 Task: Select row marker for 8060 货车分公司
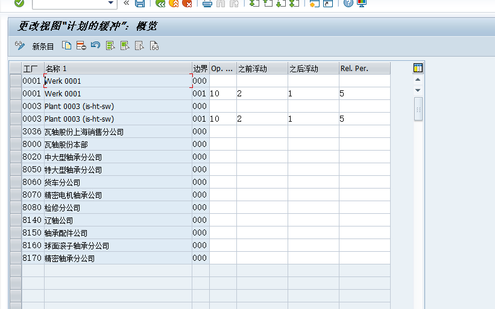[x=16, y=182]
